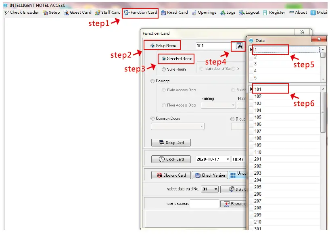Screen dimensions: 330x234
Task: Select building 3 in Data list
Action: point(286,64)
